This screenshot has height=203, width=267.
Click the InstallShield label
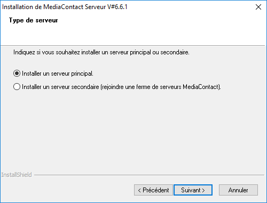point(17,175)
